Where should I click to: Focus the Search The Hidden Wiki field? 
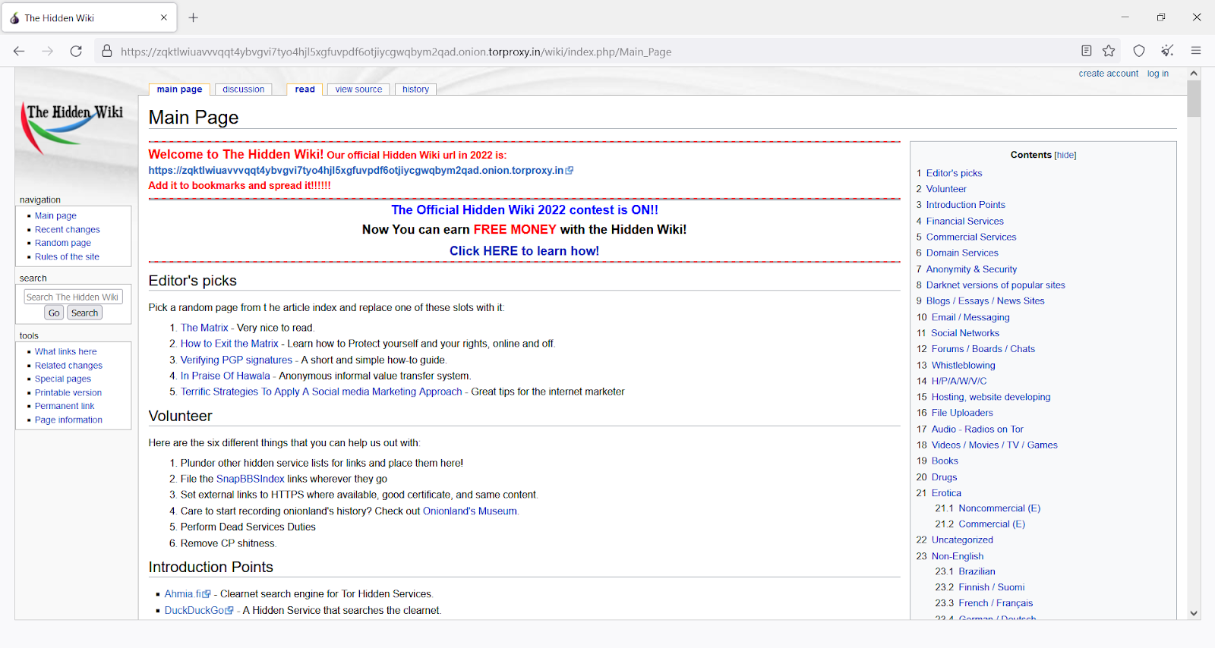click(73, 297)
